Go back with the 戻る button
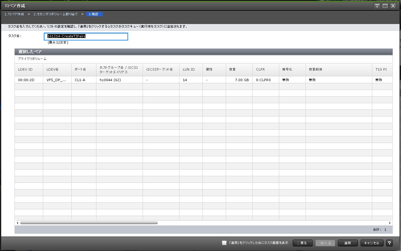This screenshot has width=401, height=251. click(x=302, y=243)
